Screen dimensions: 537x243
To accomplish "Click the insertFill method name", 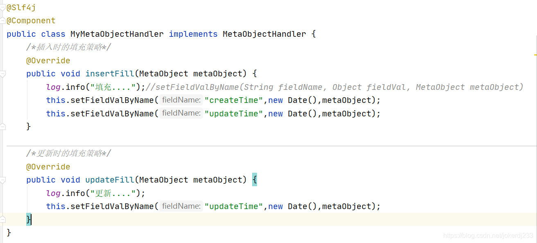I will [x=110, y=74].
